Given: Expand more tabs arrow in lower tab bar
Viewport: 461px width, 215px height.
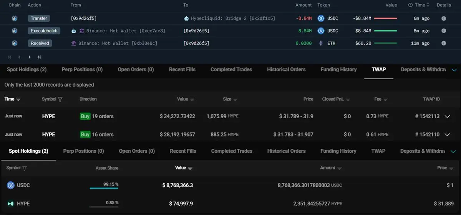Looking at the screenshot, I should 454,151.
